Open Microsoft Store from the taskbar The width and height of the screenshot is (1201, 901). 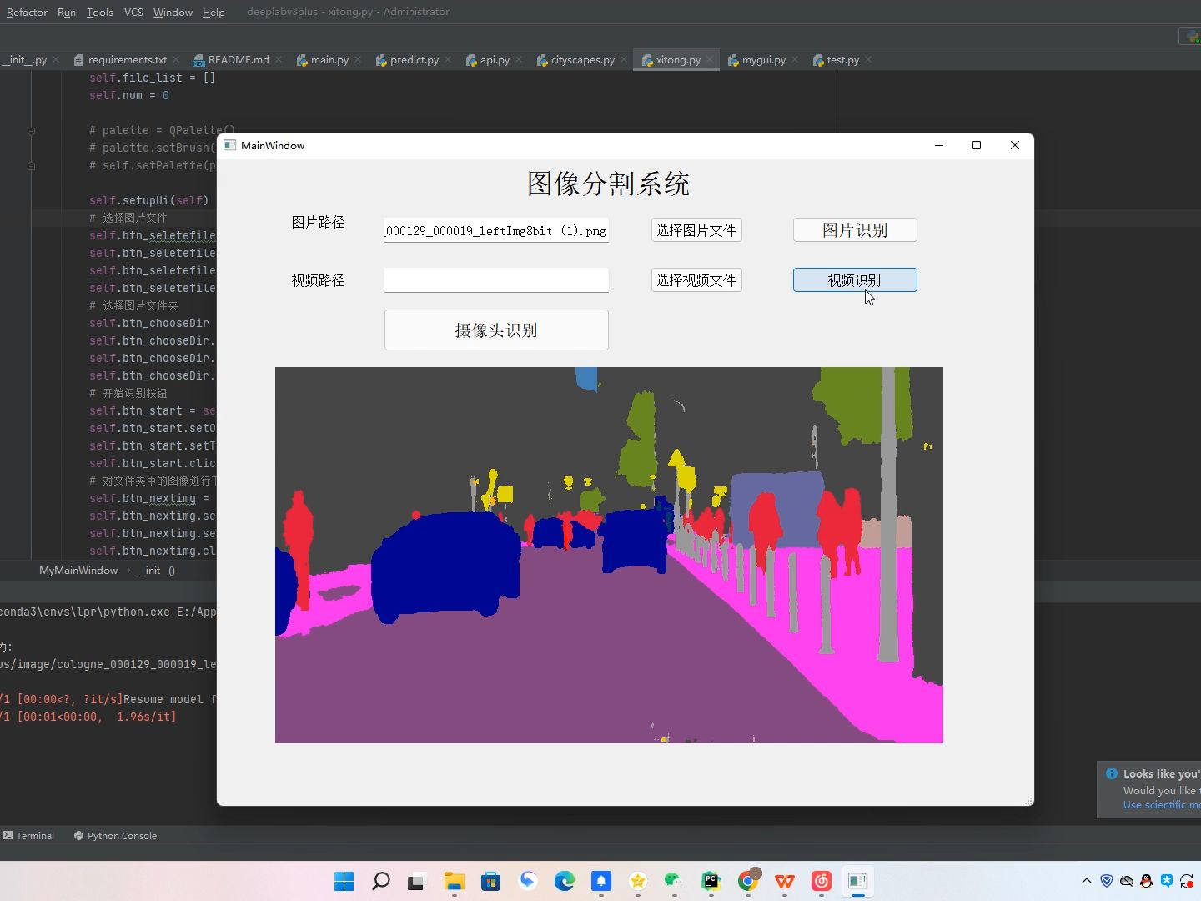pyautogui.click(x=490, y=881)
